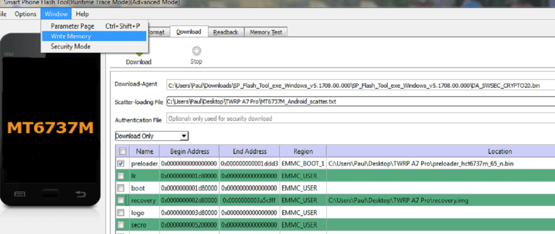Click the Scatter-loading File path field
Viewport: 555px width, 234px height.
point(360,102)
